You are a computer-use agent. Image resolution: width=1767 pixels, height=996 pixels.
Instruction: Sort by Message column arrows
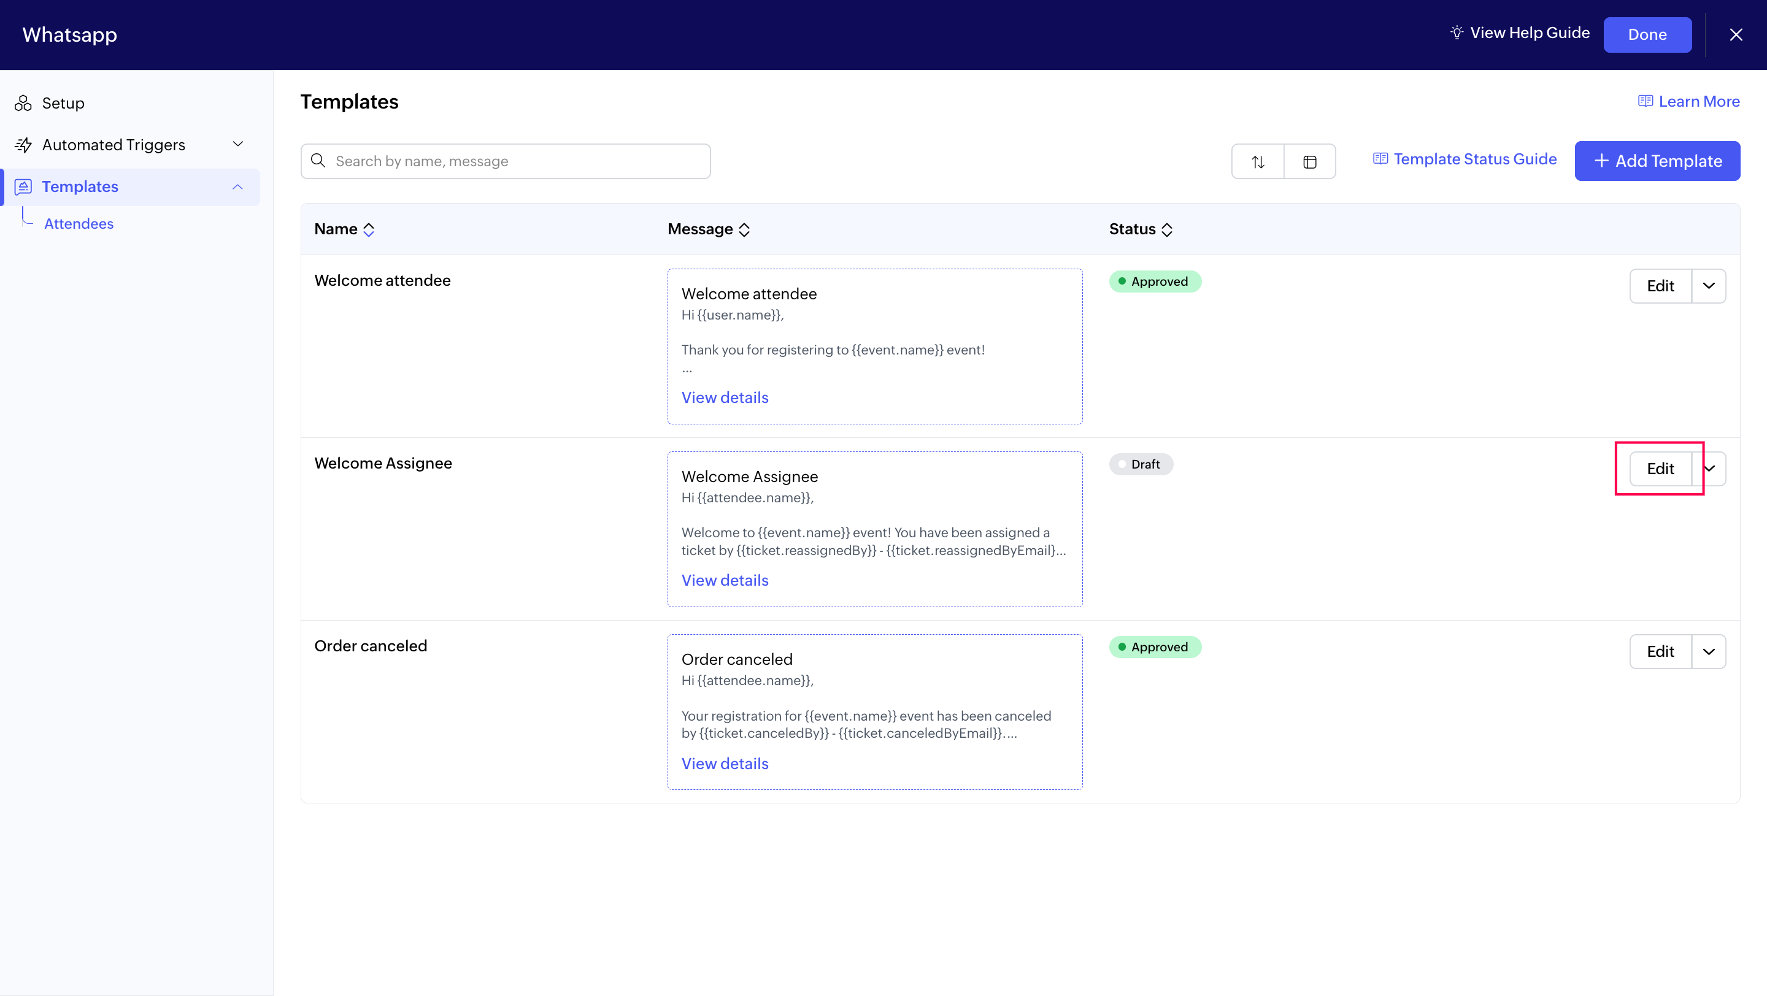744,229
